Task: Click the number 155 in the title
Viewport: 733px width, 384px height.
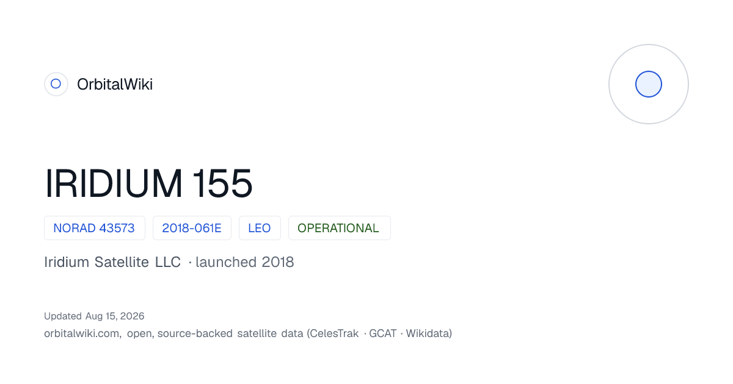Action: coord(222,183)
